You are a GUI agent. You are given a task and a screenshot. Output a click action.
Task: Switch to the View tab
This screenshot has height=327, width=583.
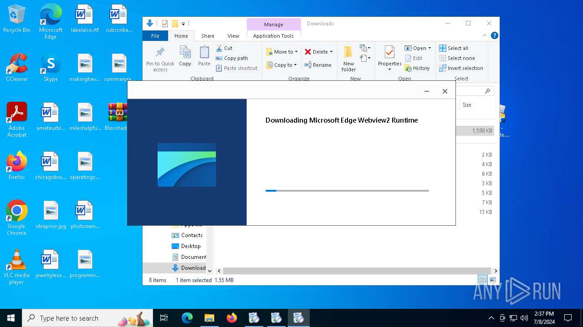233,36
